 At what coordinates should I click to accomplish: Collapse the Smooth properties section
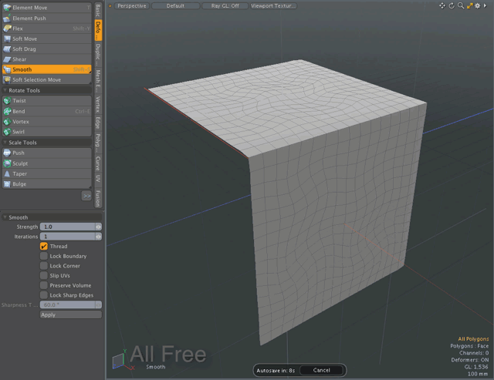pos(5,217)
